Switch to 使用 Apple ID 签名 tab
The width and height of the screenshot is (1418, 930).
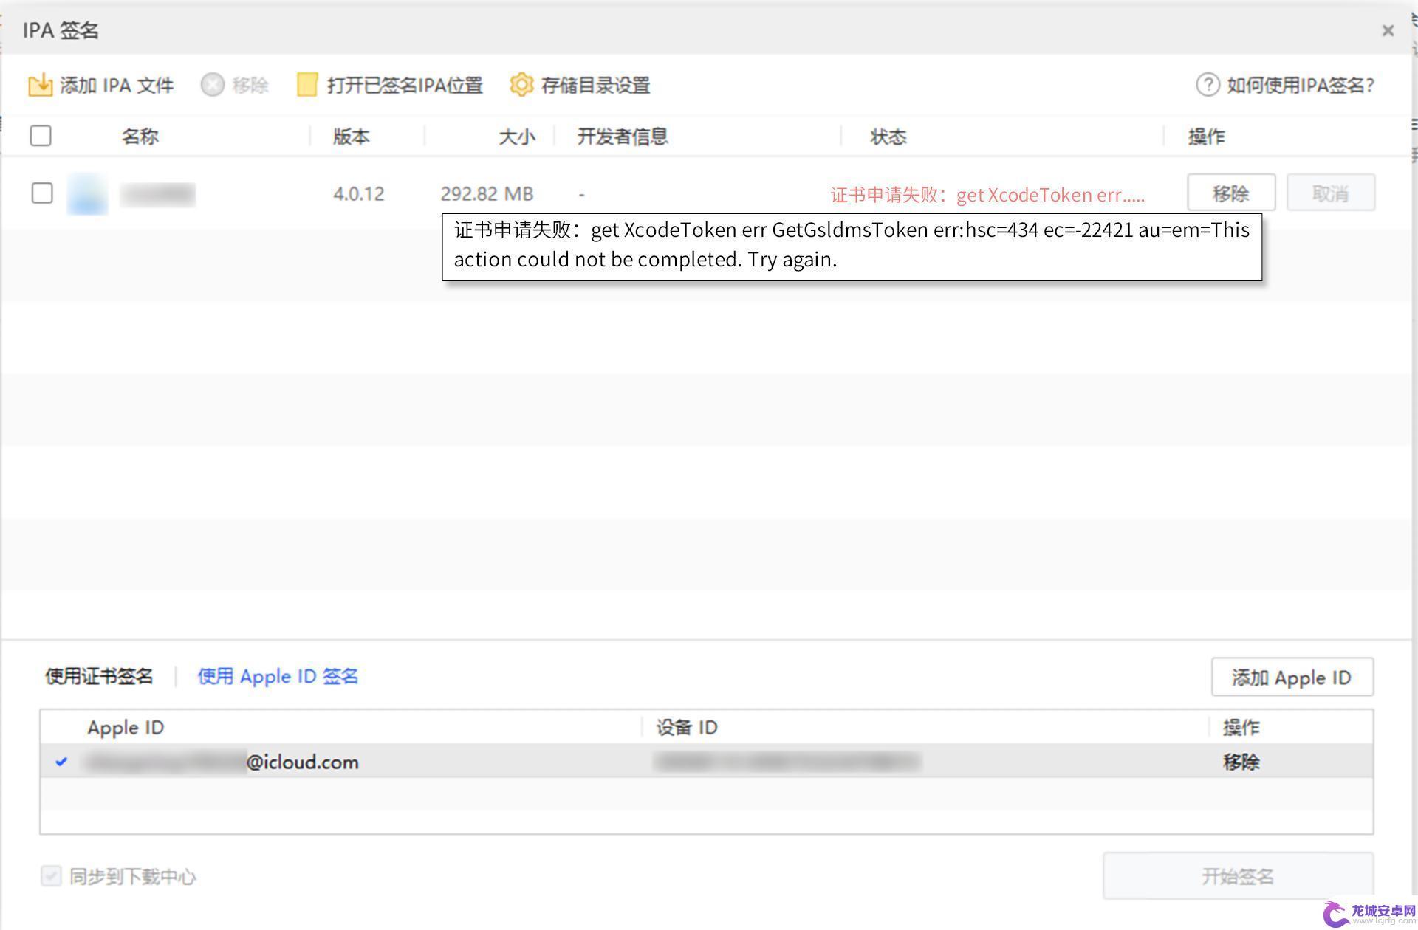(278, 676)
